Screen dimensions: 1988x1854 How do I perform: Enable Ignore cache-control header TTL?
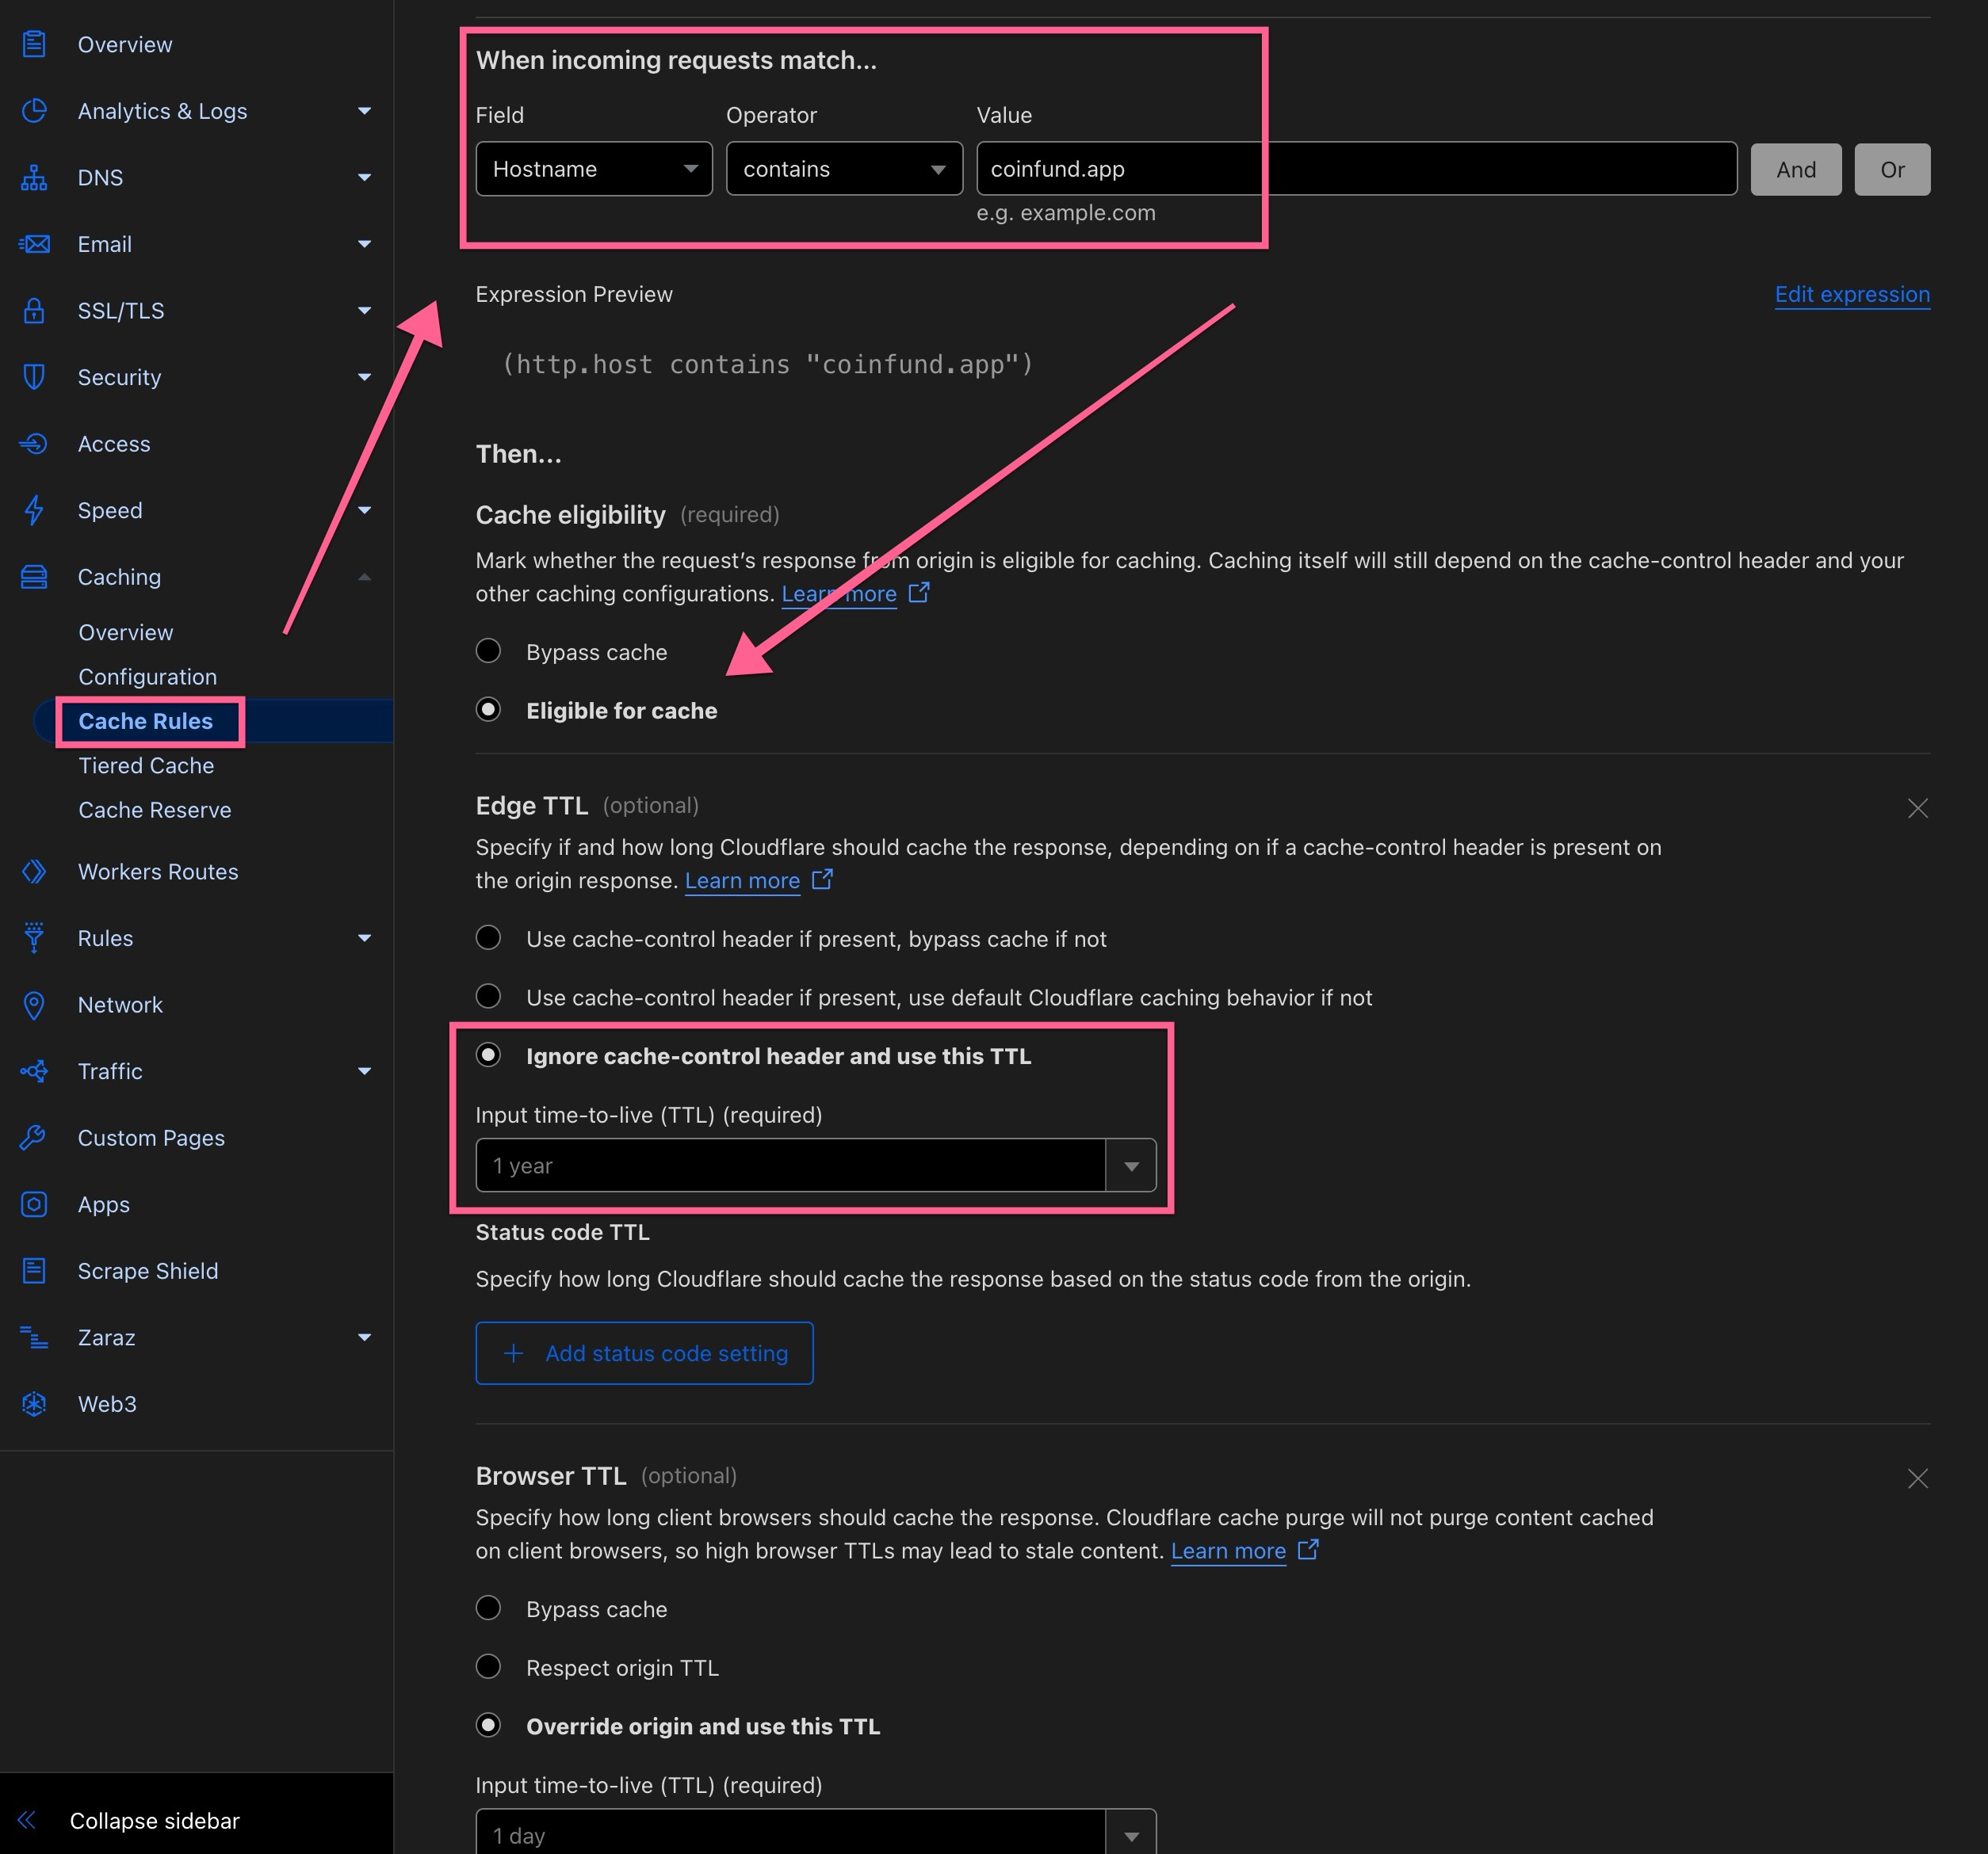point(490,1056)
